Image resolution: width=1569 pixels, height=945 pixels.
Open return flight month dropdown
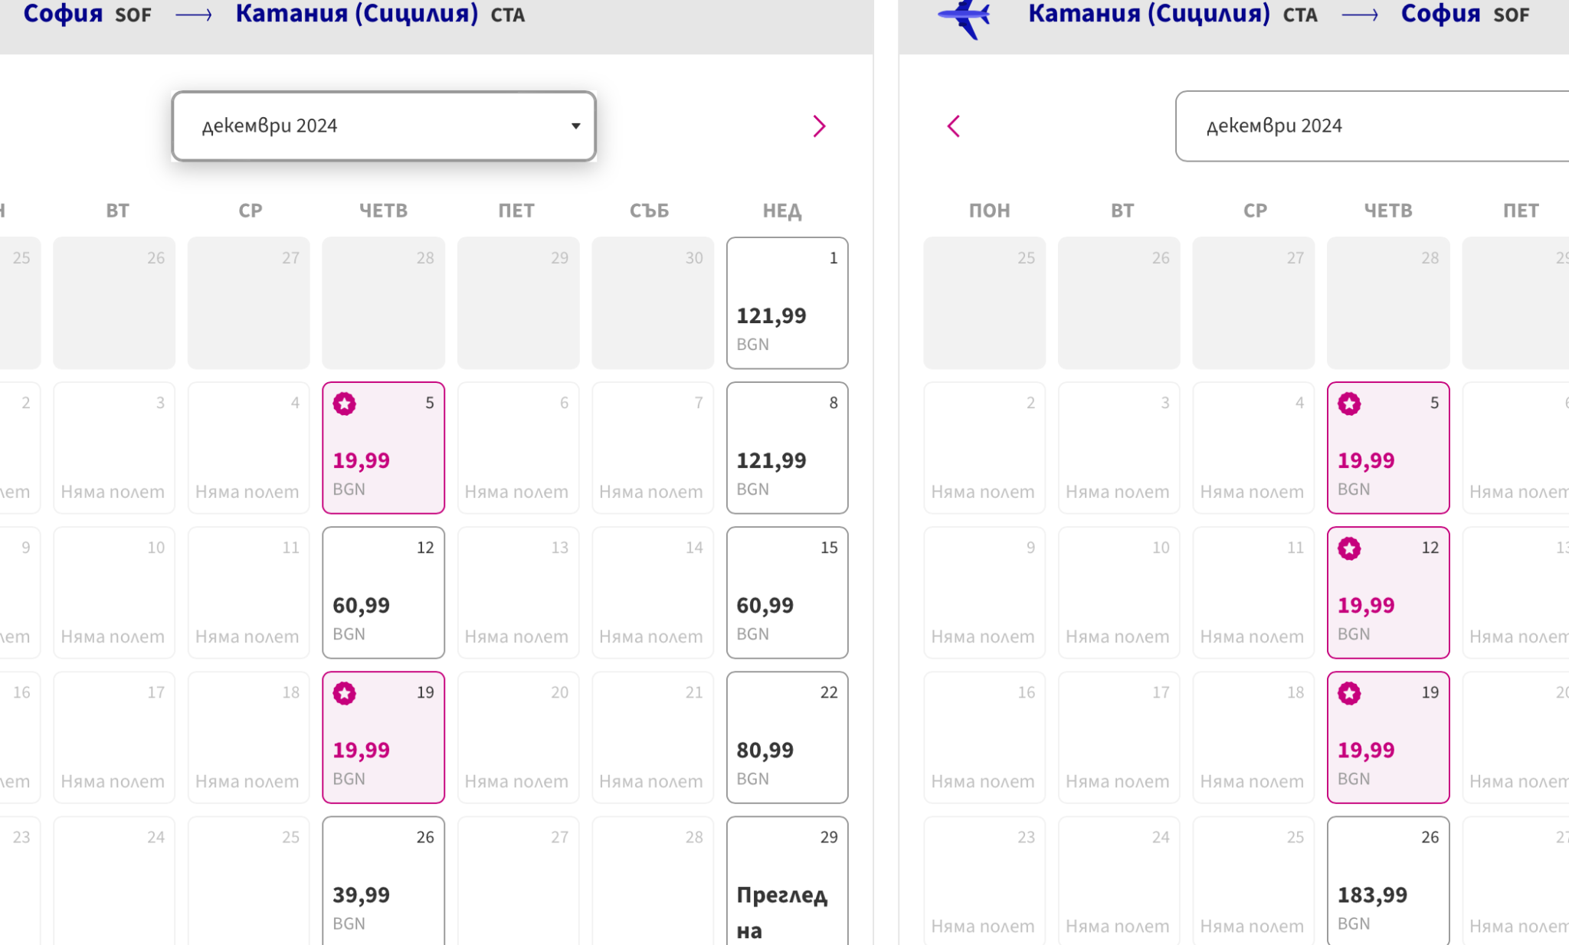pos(1371,126)
